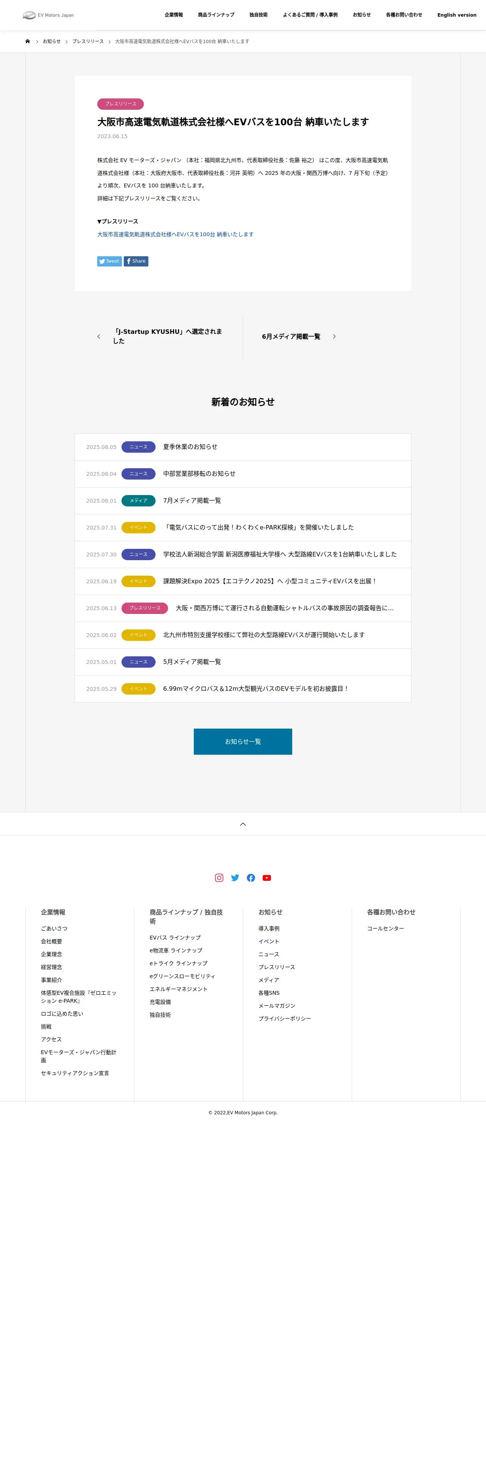Go to next post 6月メディア掲載一覧
The image size is (486, 1458).
[291, 337]
